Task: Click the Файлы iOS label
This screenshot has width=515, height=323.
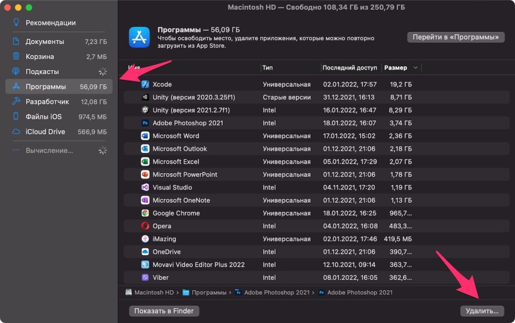Action: 44,117
